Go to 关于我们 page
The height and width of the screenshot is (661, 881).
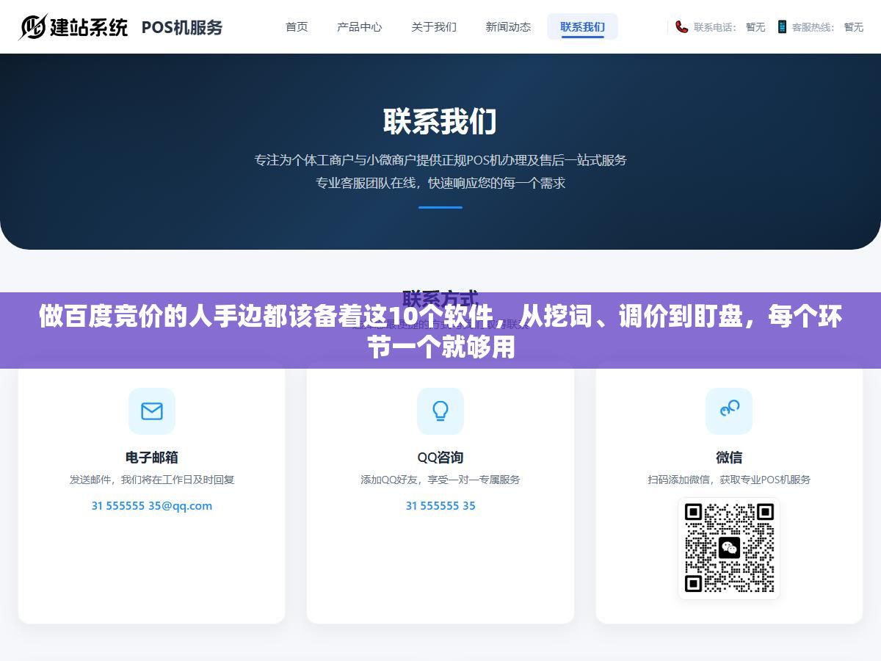434,26
